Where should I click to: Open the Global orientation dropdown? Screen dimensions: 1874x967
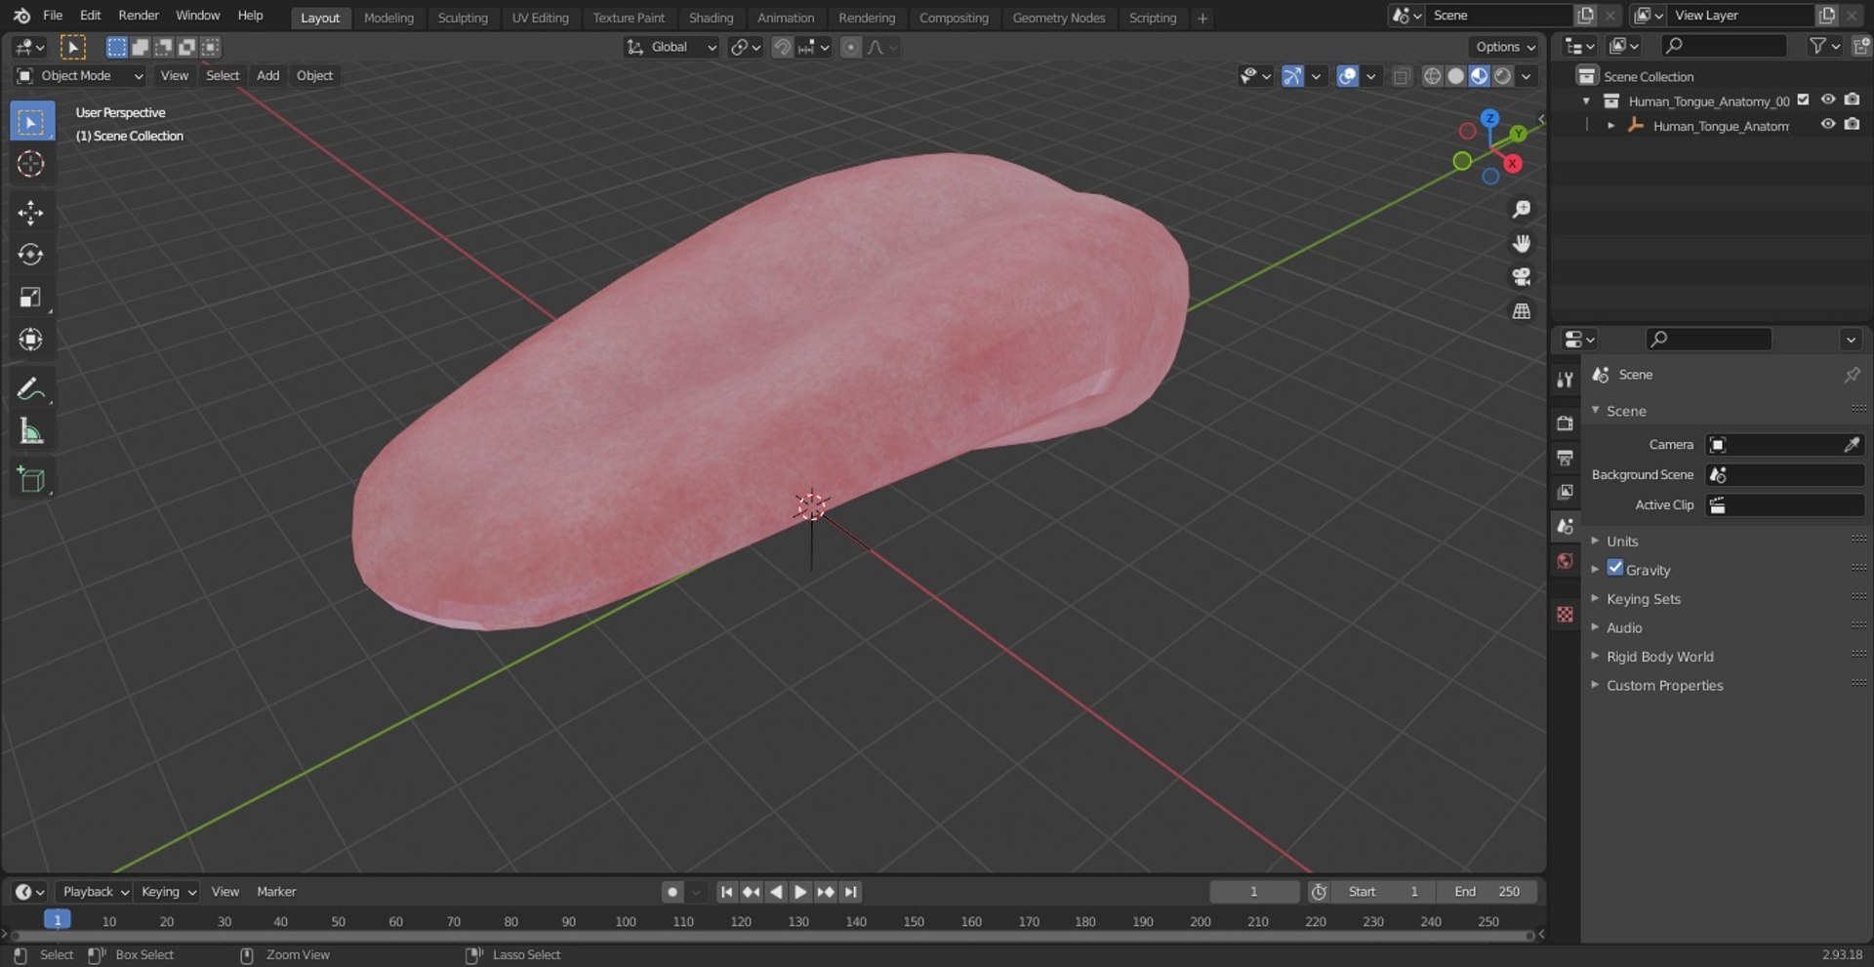coord(672,47)
